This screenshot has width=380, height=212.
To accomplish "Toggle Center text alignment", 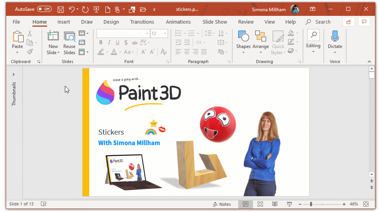I will click(x=187, y=52).
